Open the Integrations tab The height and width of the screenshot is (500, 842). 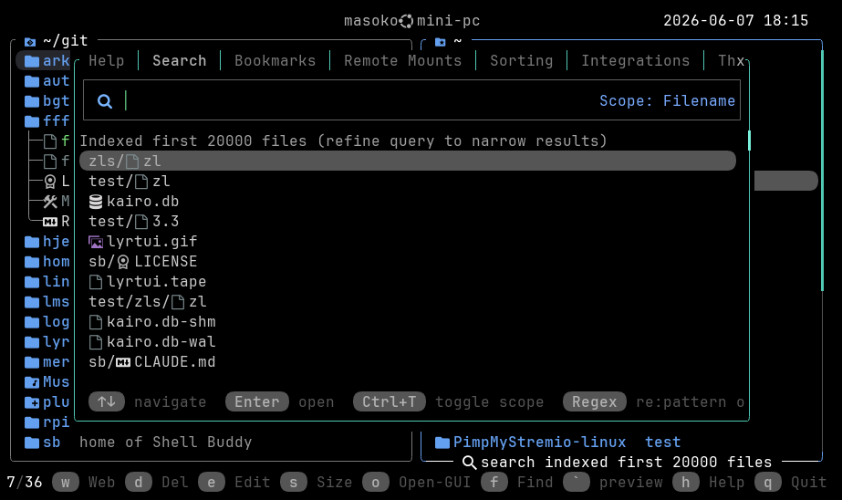(635, 61)
